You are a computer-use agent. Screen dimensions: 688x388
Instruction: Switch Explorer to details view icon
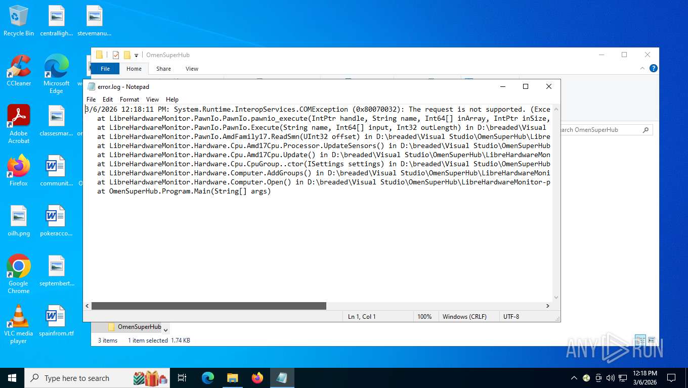click(640, 340)
